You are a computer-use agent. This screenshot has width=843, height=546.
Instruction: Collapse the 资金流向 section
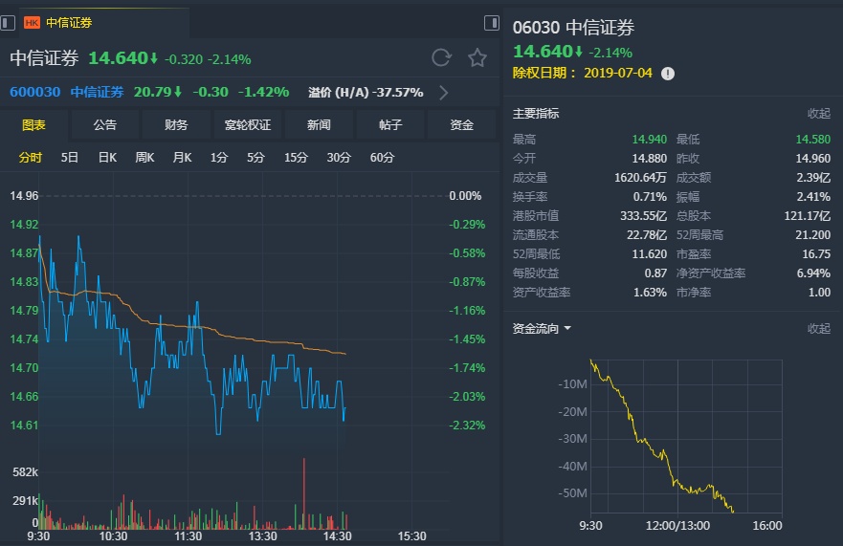(x=818, y=328)
